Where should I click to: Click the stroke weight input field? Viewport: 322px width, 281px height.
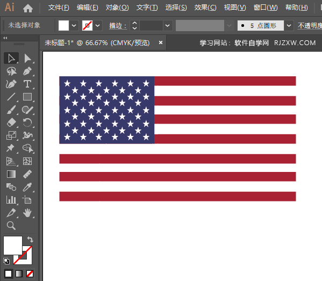(152, 26)
